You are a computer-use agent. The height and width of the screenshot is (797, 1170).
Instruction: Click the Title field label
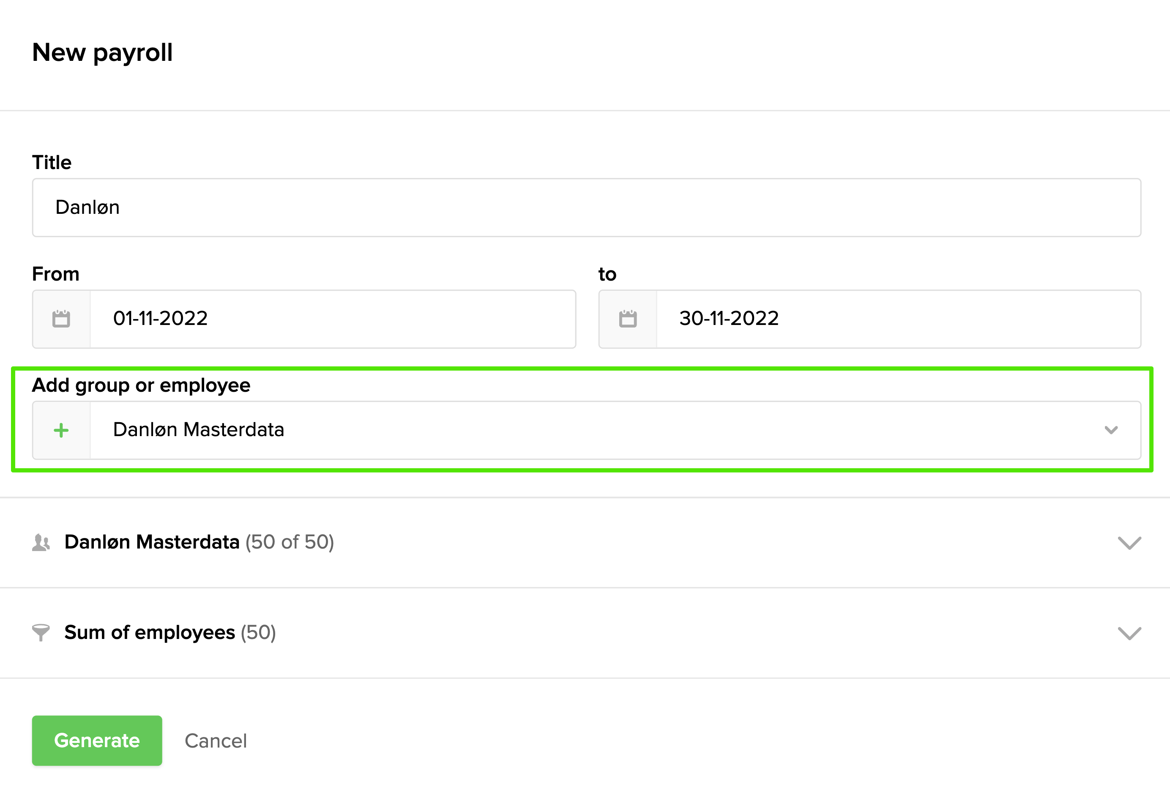52,163
